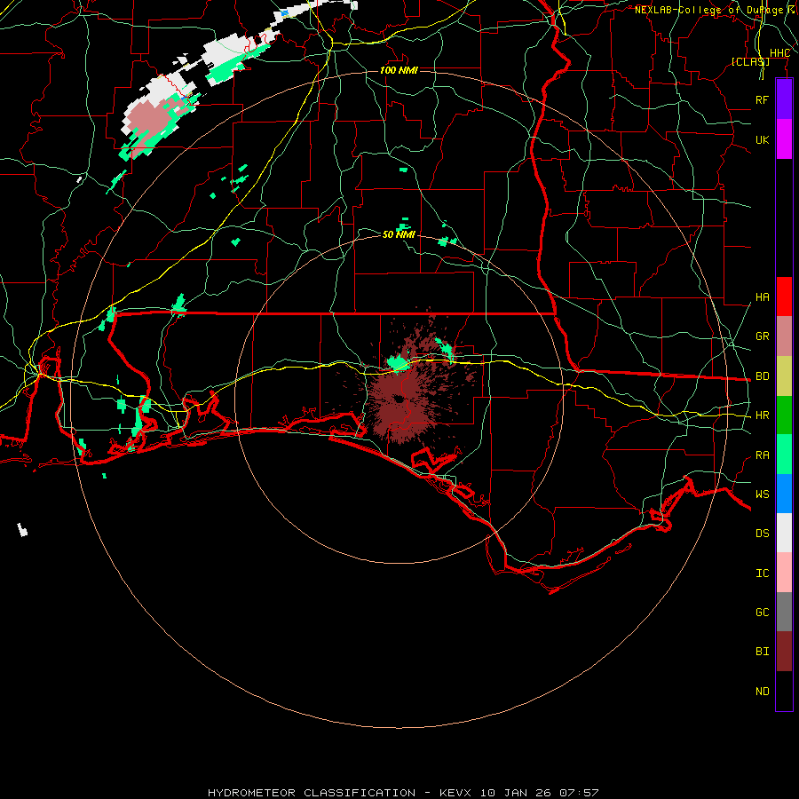Click the GR legend label

pyautogui.click(x=762, y=336)
